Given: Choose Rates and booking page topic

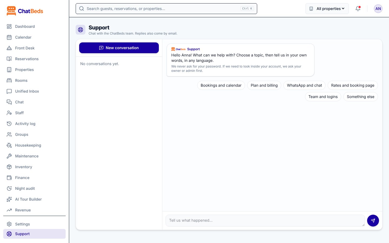Looking at the screenshot, I should coord(353,85).
